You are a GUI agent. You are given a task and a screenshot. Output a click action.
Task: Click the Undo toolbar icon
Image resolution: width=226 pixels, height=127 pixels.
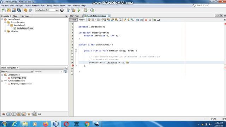pos(25,10)
